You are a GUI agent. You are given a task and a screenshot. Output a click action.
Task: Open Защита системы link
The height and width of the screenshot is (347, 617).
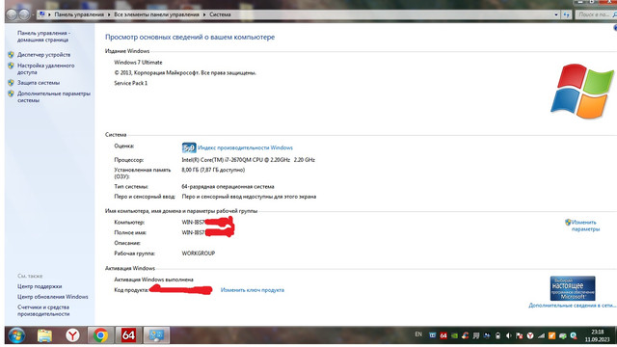coord(39,83)
